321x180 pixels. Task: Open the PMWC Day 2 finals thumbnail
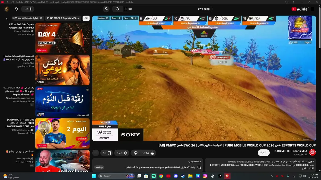[62, 133]
